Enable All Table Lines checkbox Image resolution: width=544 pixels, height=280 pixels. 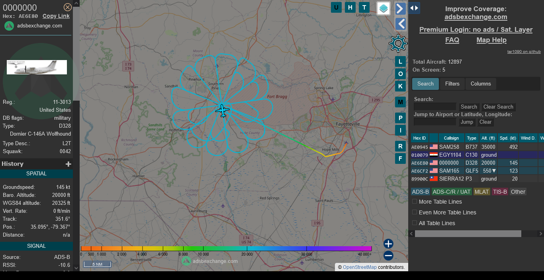(415, 223)
